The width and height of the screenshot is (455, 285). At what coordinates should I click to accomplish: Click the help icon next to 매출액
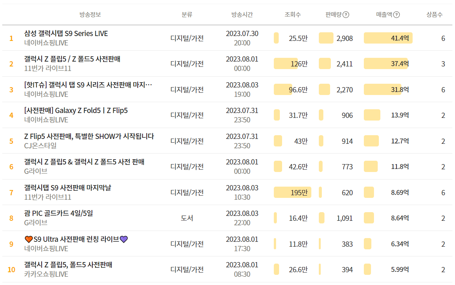(396, 15)
